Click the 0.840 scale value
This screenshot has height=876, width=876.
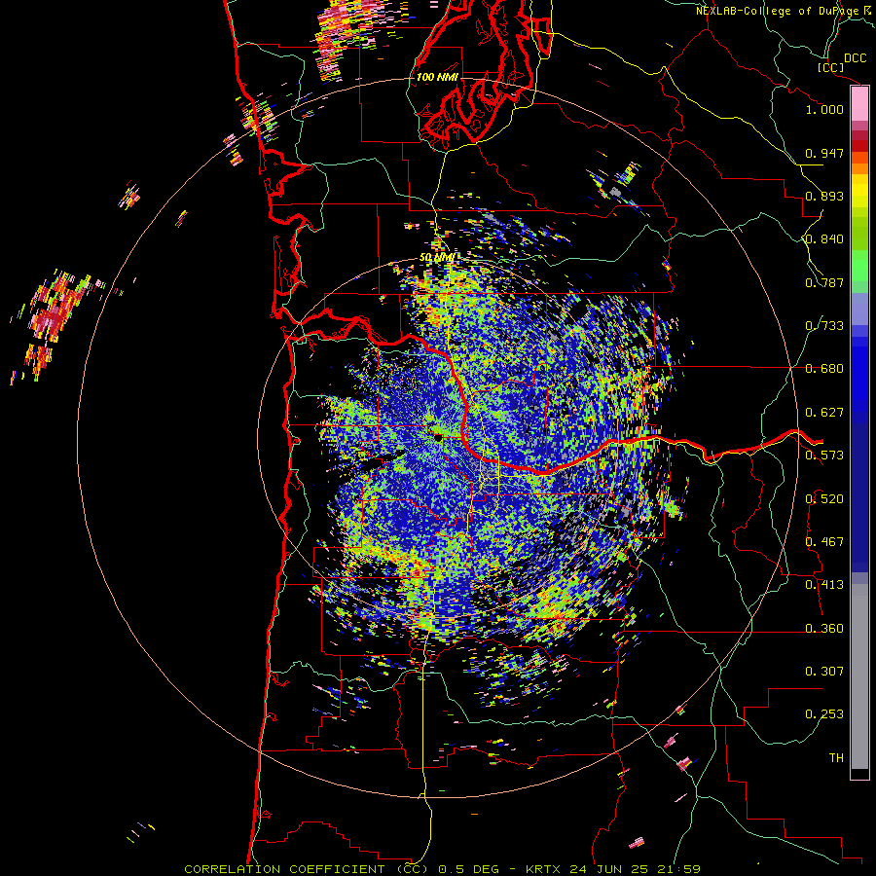click(824, 239)
